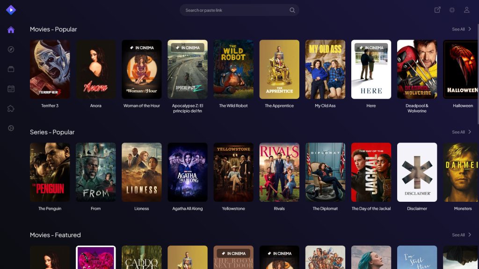Open the Settings sidebar icon
This screenshot has height=269, width=479.
(x=11, y=128)
